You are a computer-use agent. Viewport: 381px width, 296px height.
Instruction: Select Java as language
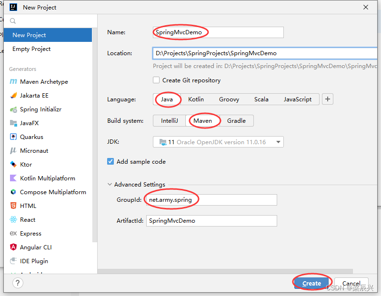167,99
